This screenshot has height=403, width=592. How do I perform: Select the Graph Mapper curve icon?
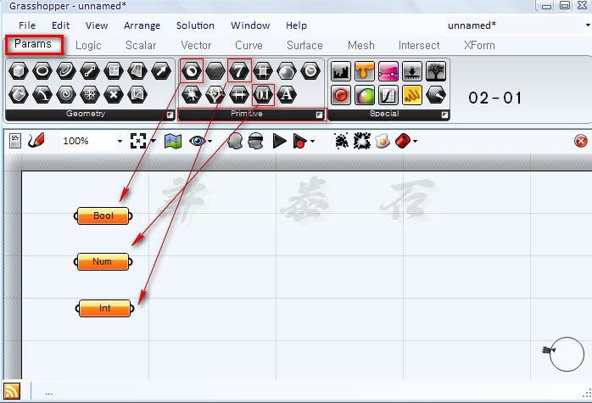(388, 95)
